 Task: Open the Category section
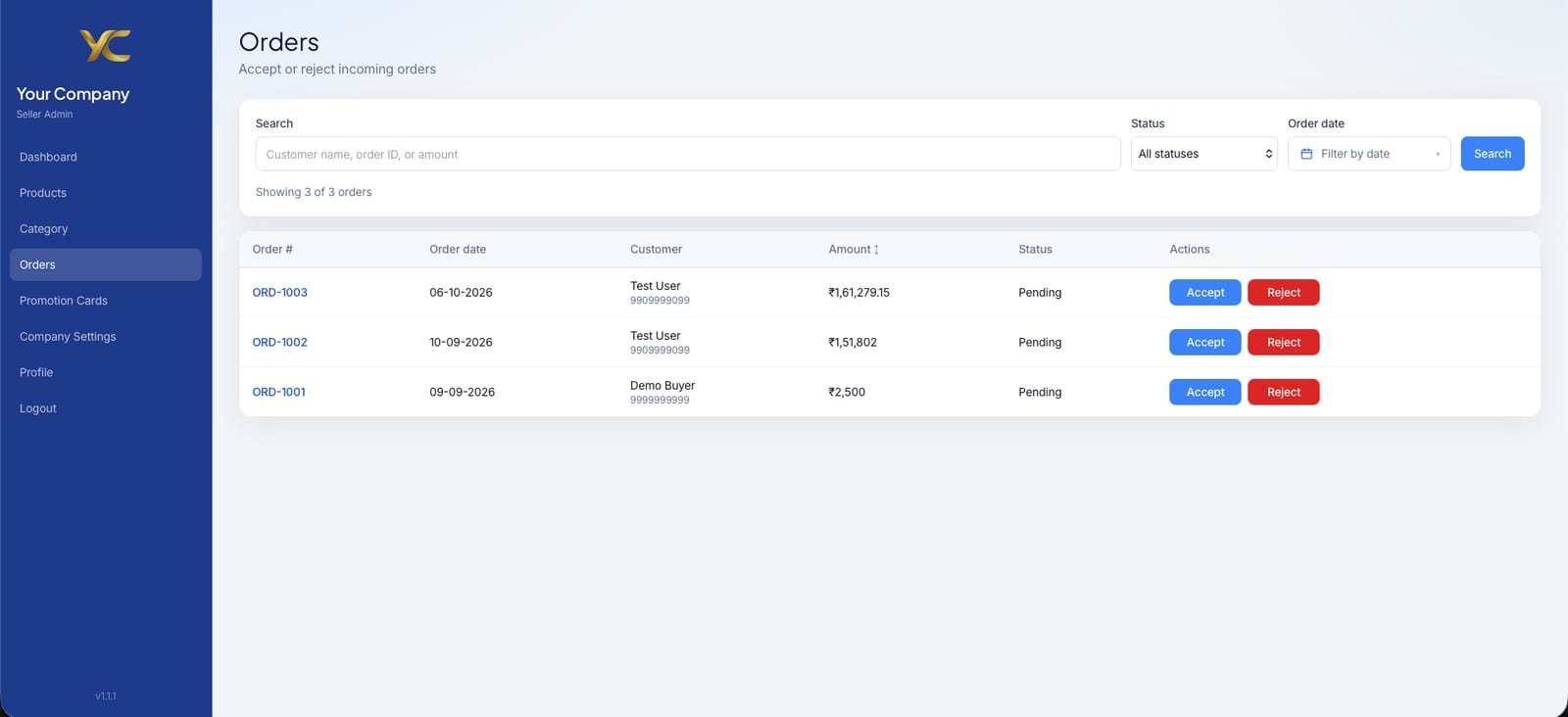pos(106,228)
